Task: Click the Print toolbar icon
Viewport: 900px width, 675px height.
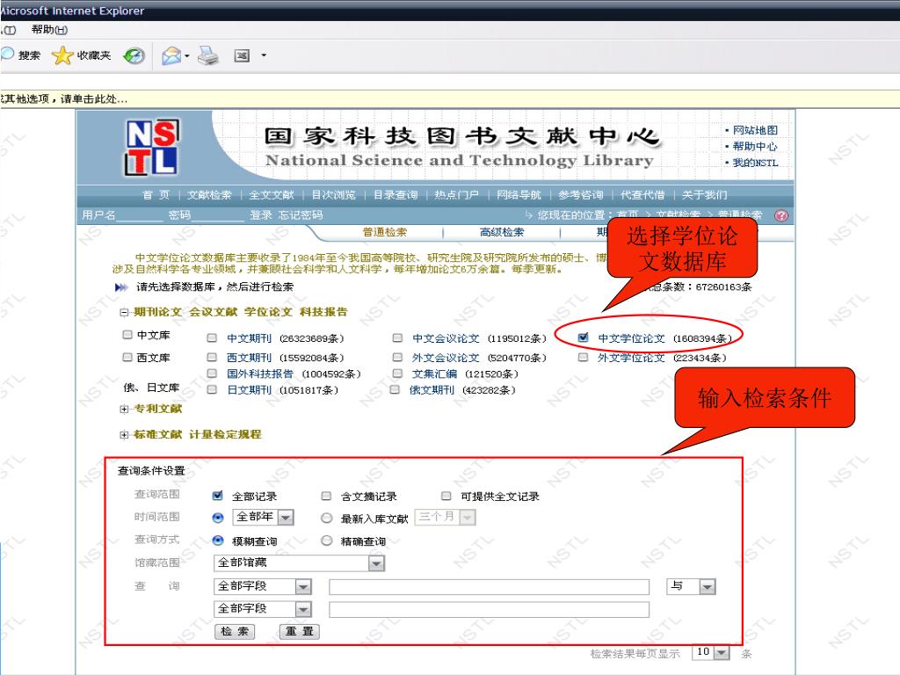Action: click(207, 55)
